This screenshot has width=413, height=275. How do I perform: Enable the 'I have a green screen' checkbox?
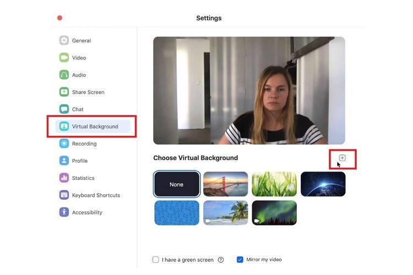tap(156, 260)
